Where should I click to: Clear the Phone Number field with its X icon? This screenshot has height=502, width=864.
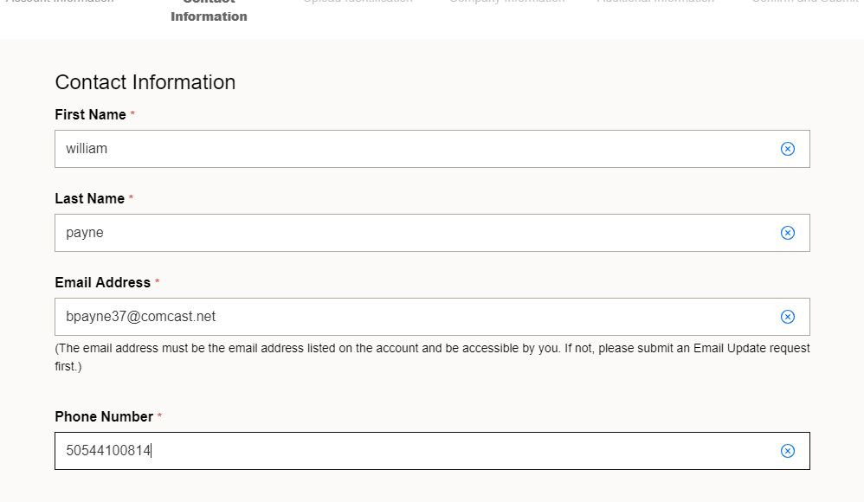tap(788, 451)
